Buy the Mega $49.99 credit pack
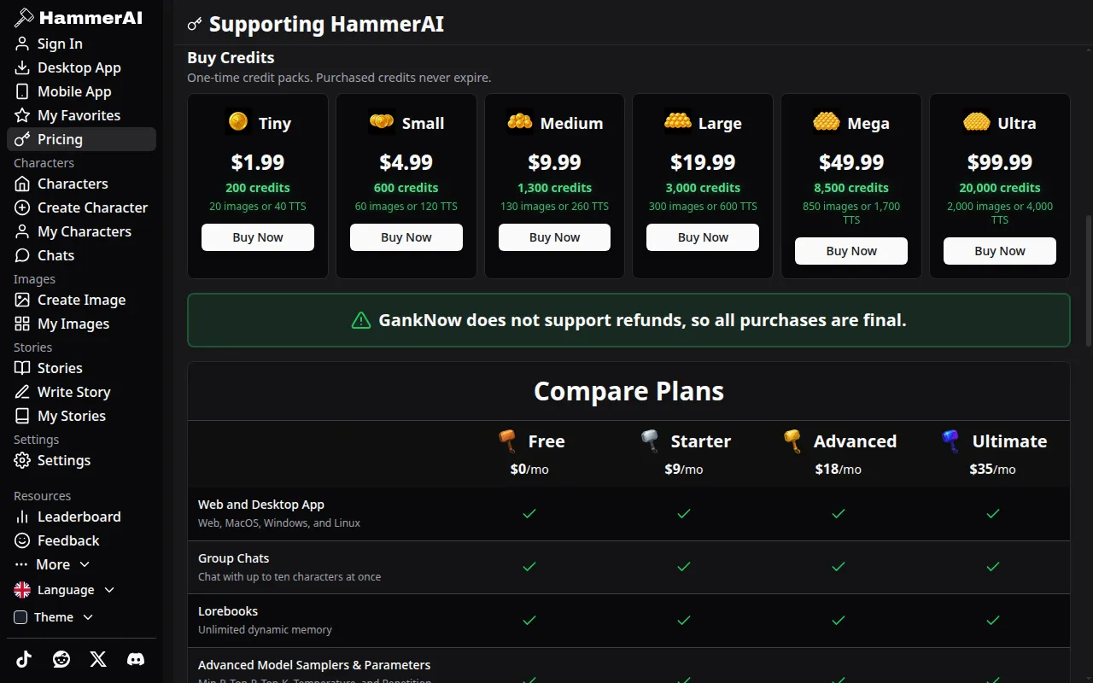This screenshot has width=1093, height=683. click(x=851, y=251)
